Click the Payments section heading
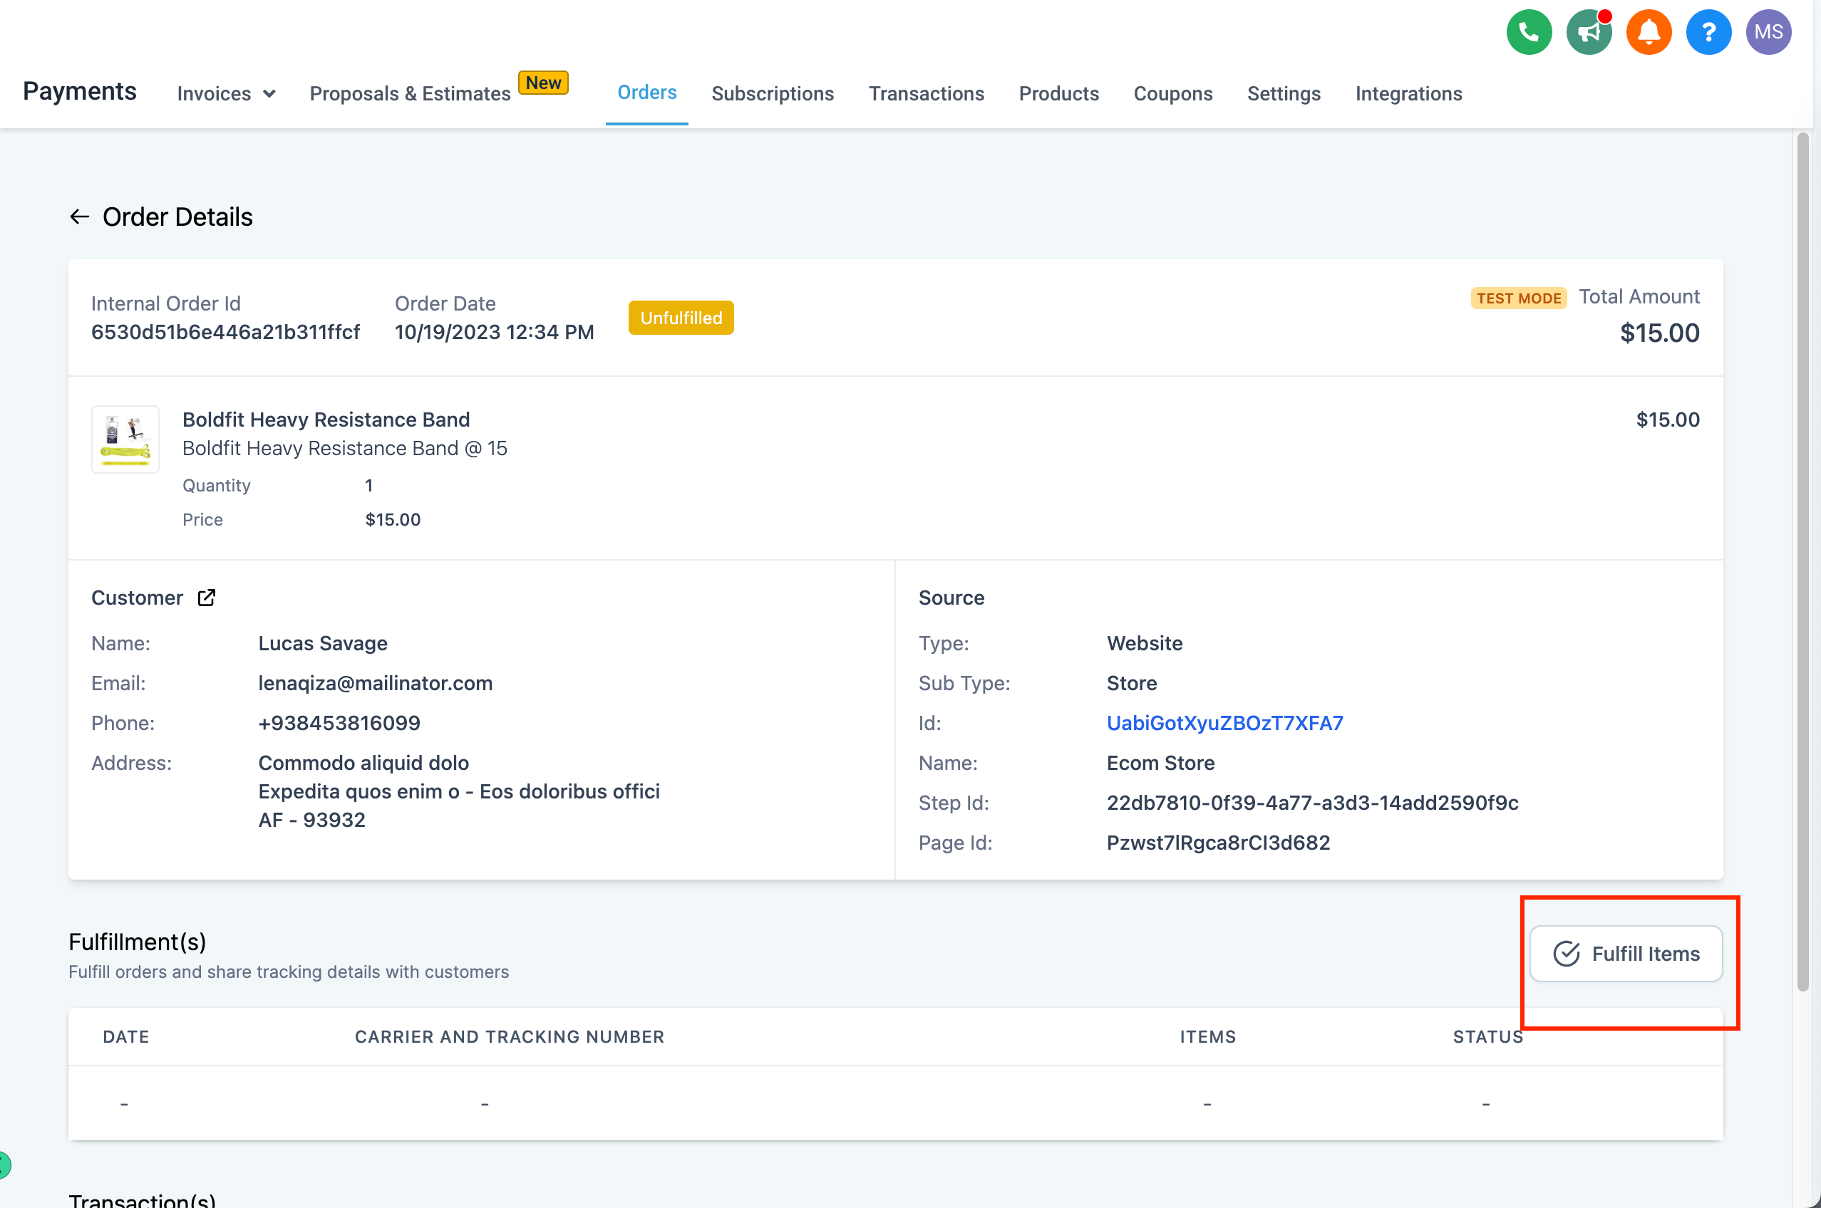Viewport: 1821px width, 1208px height. point(79,92)
